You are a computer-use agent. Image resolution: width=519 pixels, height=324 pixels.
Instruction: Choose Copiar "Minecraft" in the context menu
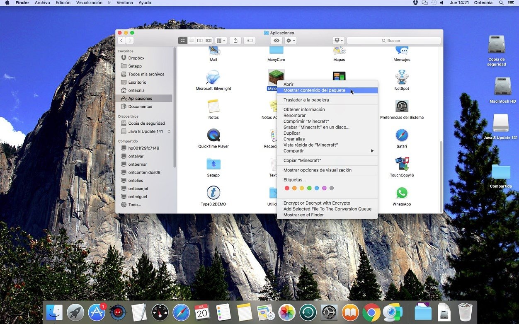point(327,160)
